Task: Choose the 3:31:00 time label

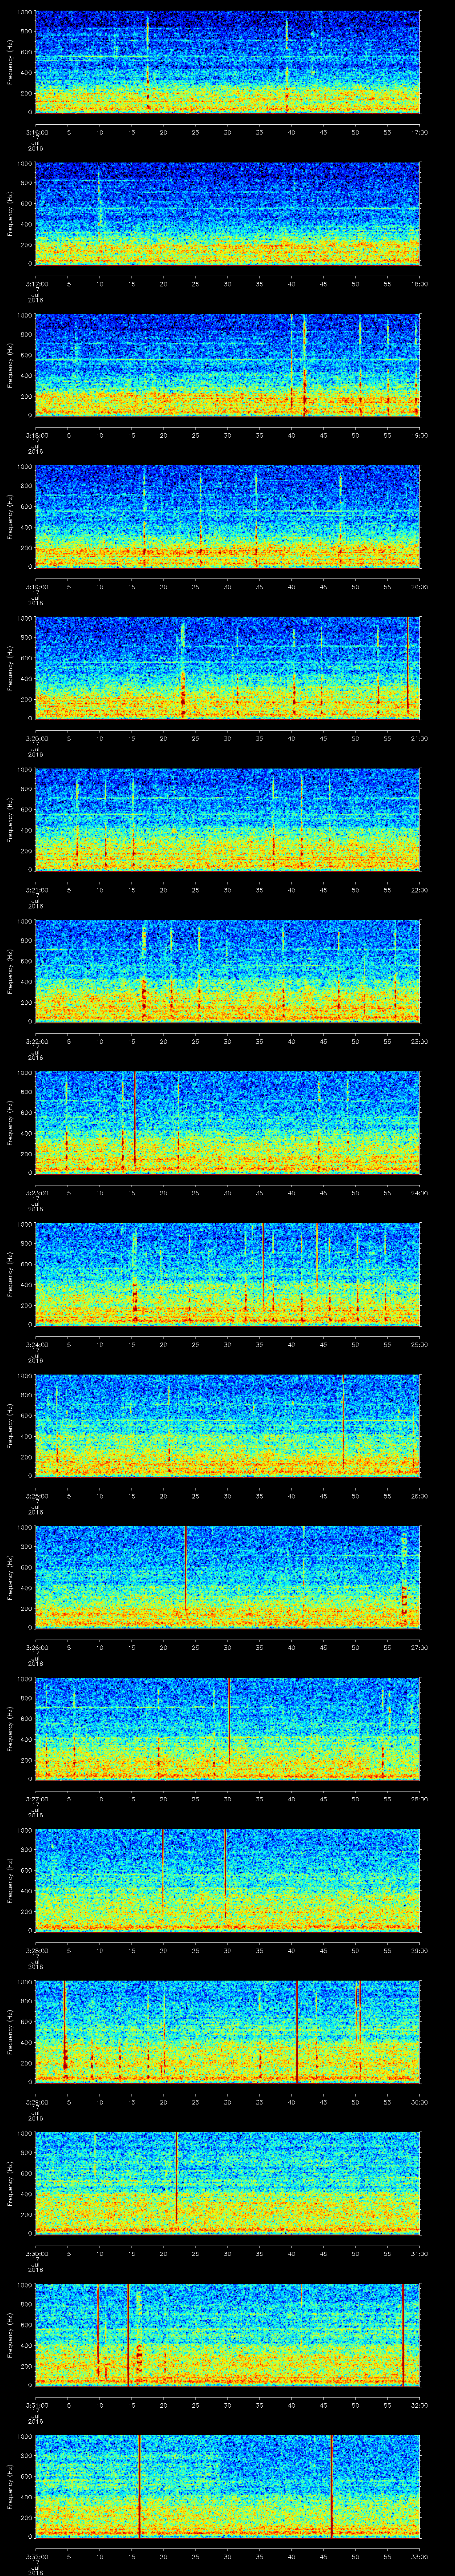Action: 36,2405
